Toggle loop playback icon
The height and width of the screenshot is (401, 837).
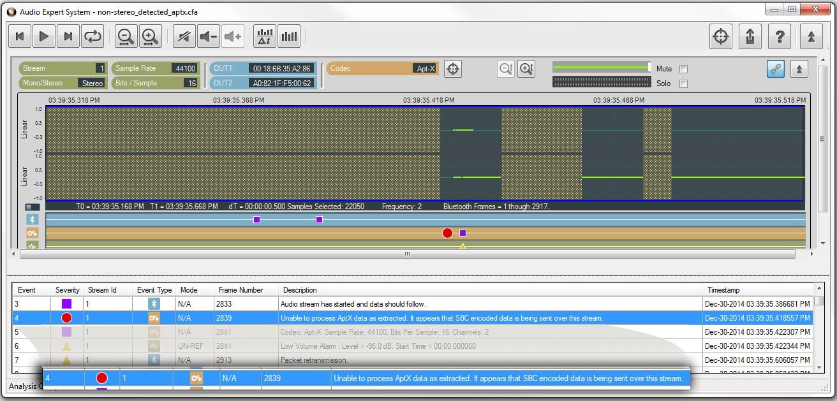[93, 36]
